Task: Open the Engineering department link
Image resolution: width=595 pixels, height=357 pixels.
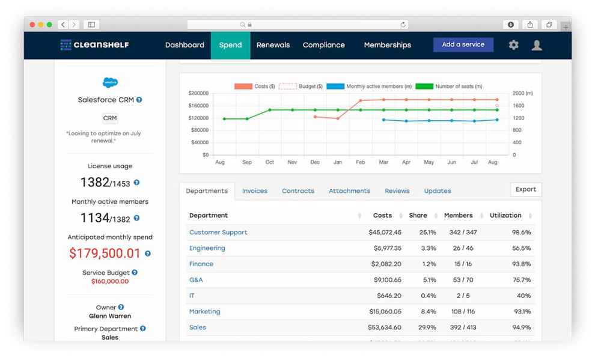Action: [207, 248]
